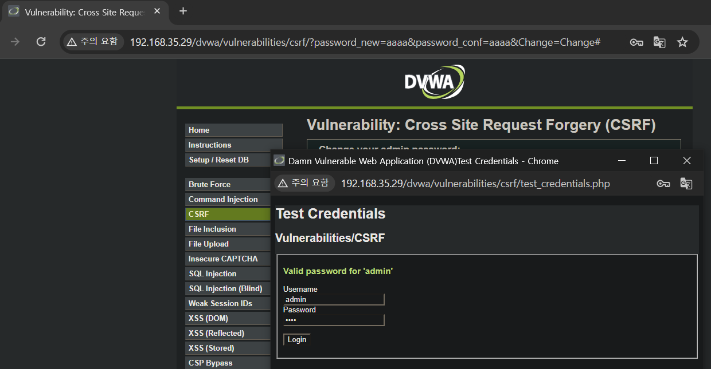Open the Command Injection page

pyautogui.click(x=228, y=199)
